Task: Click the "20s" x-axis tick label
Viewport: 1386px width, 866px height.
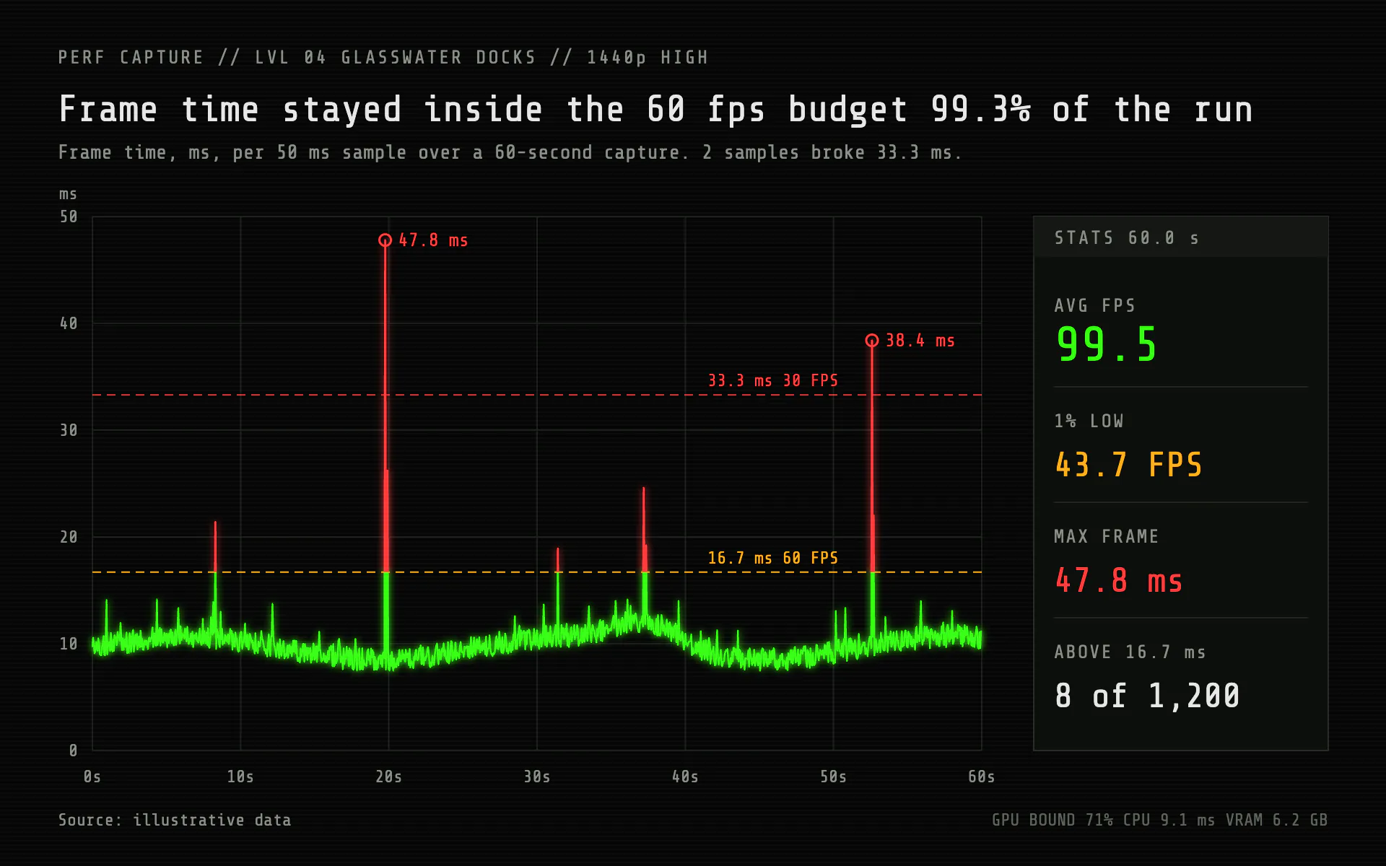Action: coord(388,777)
